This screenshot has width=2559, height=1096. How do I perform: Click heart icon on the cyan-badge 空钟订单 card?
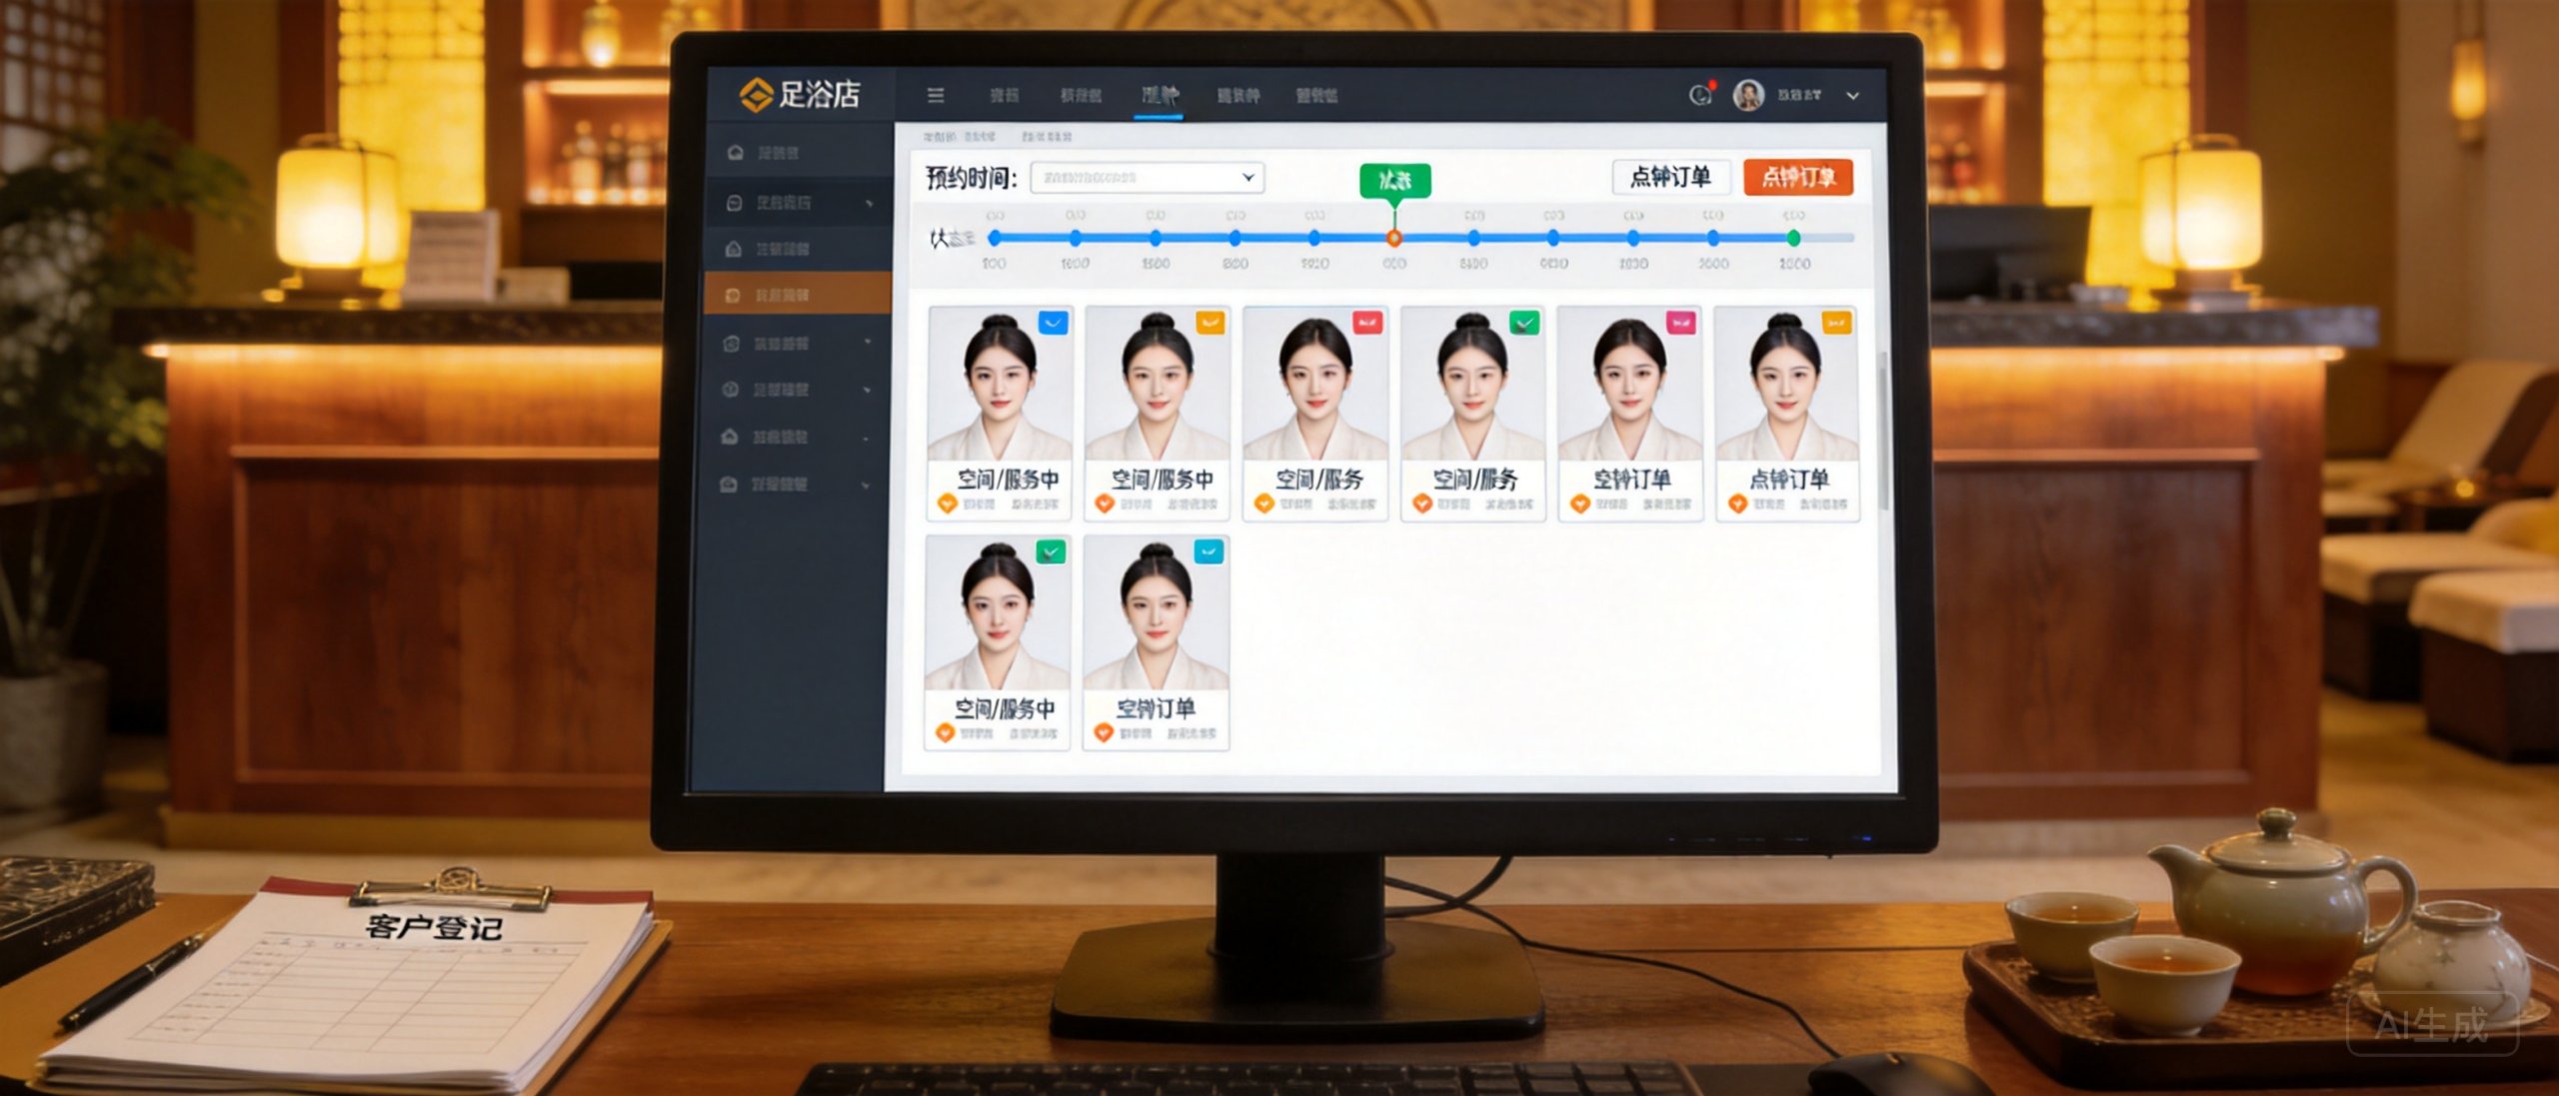click(x=1104, y=732)
